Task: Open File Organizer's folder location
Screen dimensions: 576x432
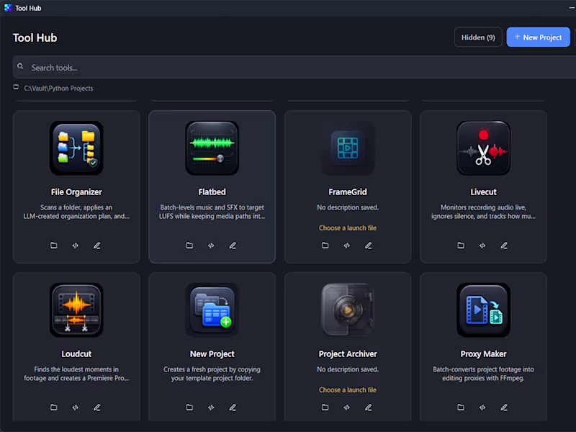Action: tap(53, 246)
